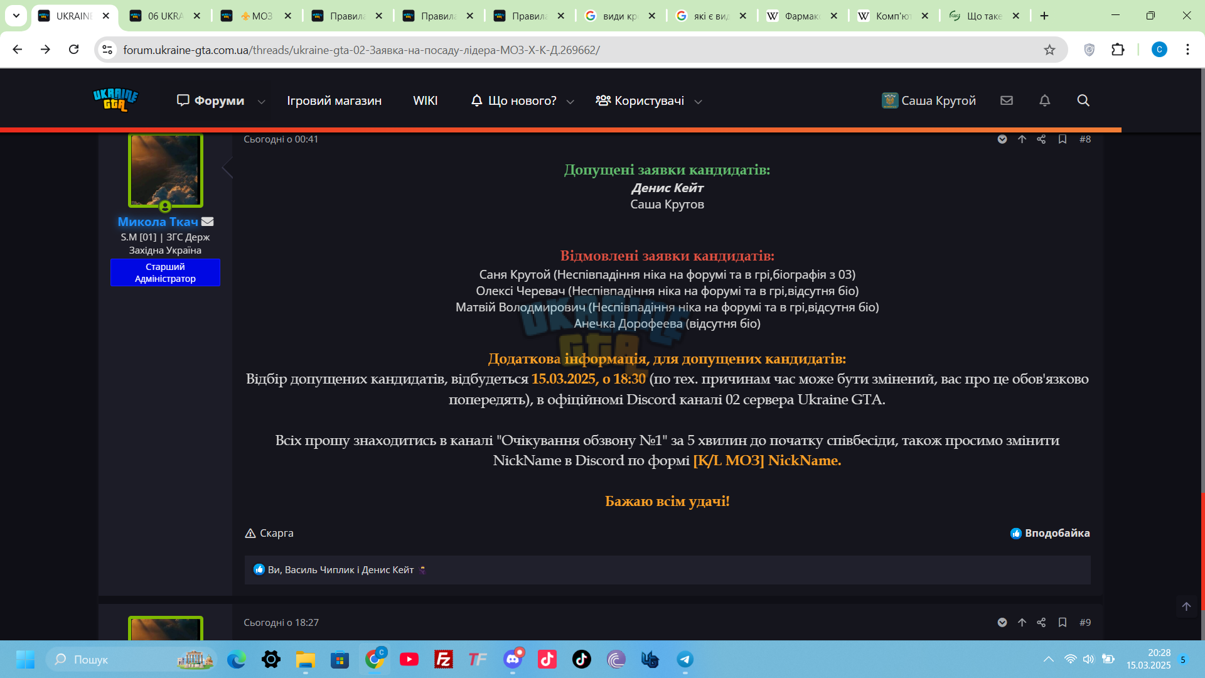The width and height of the screenshot is (1205, 678).
Task: Click the Сьогодні о 00:41 timestamp
Action: click(x=281, y=139)
